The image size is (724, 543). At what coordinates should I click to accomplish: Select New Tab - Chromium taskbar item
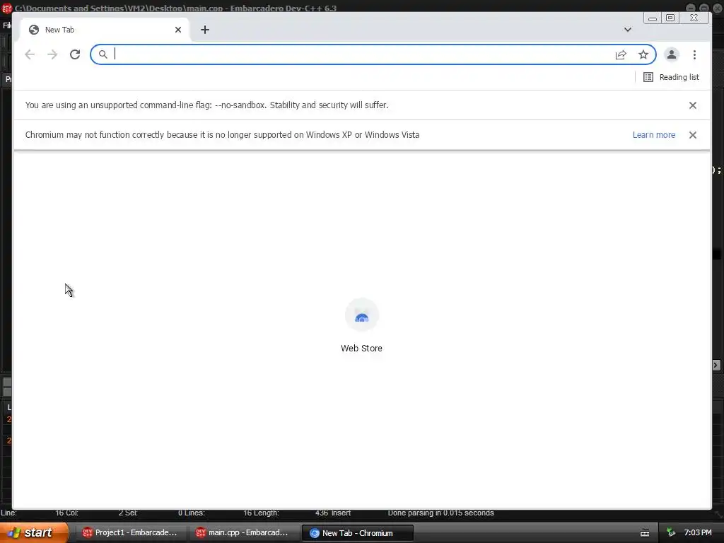(357, 533)
